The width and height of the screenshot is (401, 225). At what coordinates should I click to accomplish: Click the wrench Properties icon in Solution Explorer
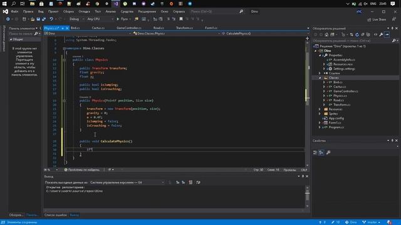tap(381, 34)
